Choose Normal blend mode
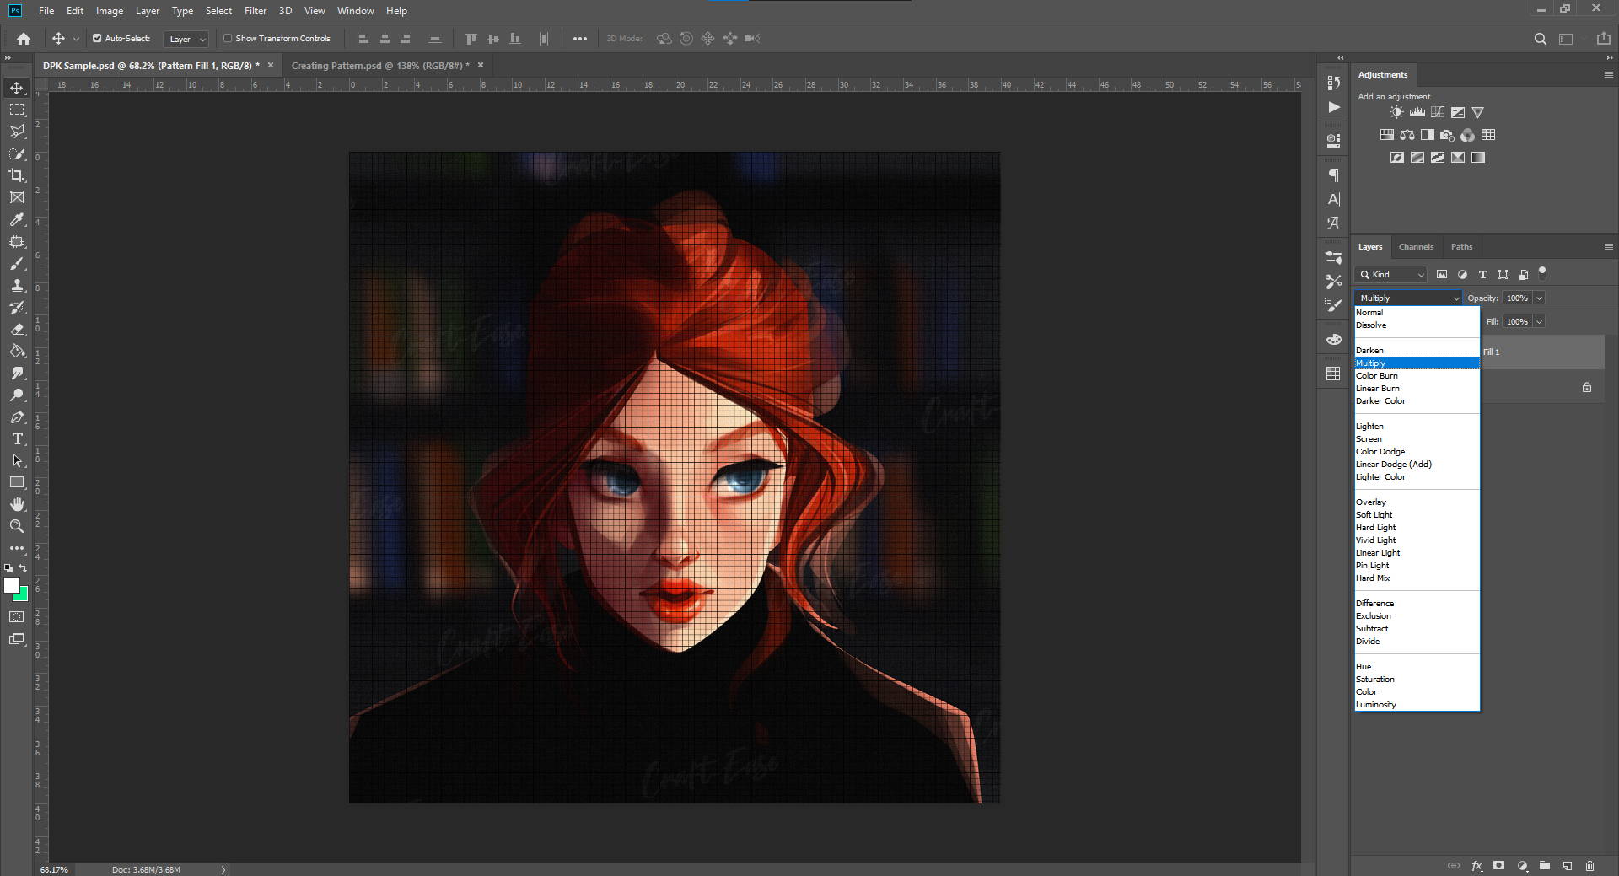1619x876 pixels. (x=1417, y=313)
